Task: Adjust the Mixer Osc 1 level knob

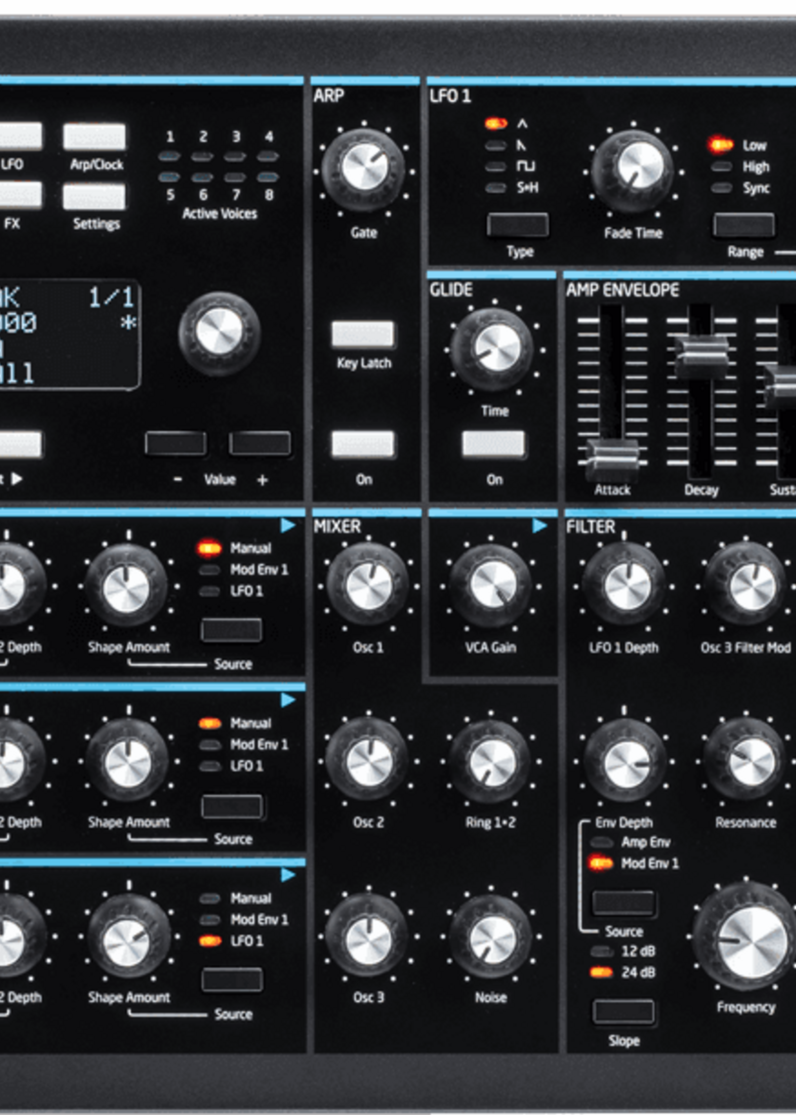Action: point(368,584)
